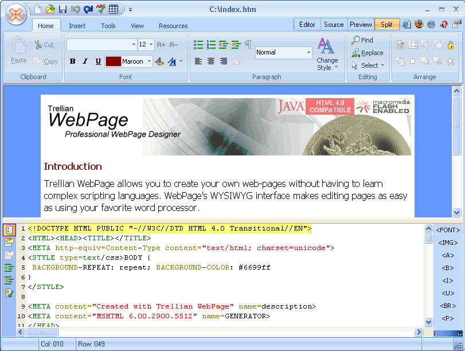Click the Trellian WebPage banner image
465x351 pixels.
click(x=228, y=127)
